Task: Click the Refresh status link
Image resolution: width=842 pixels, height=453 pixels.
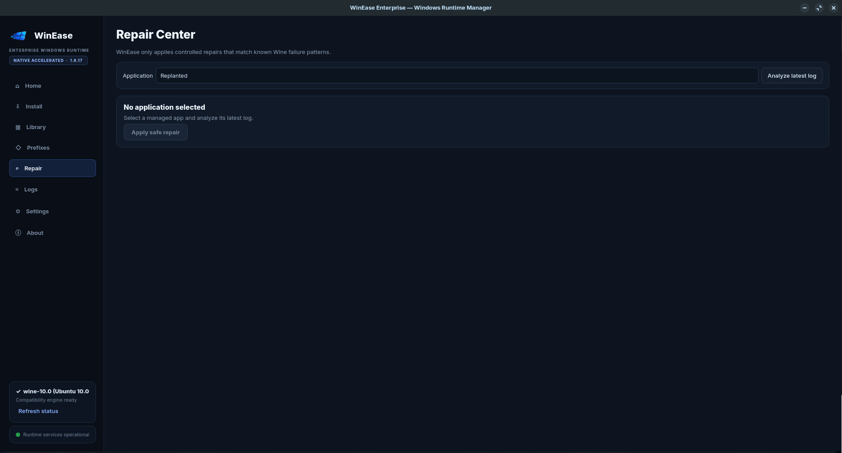Action: coord(38,411)
